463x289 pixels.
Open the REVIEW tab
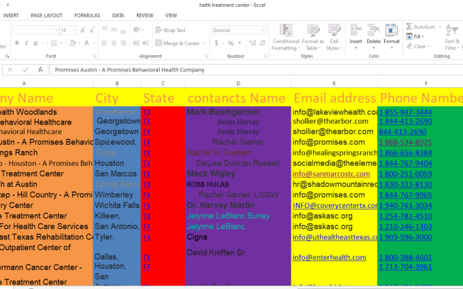(x=144, y=16)
